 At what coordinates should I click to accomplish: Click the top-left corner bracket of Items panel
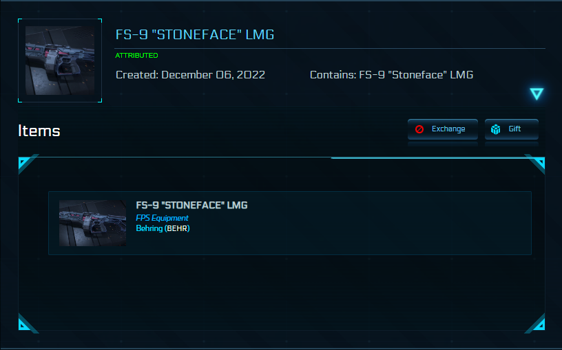pos(23,163)
